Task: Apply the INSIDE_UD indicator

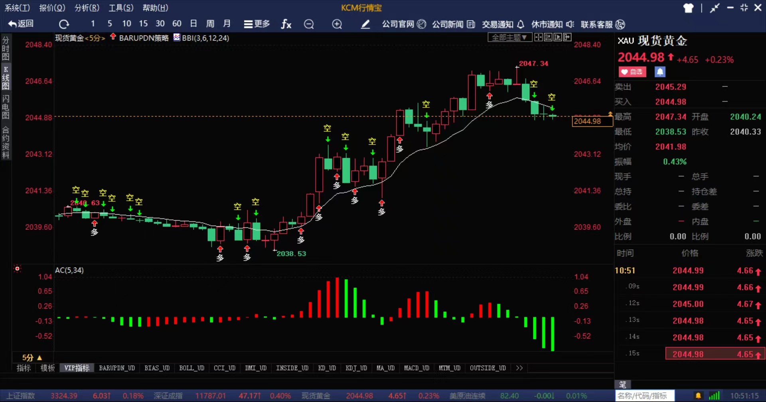Action: point(292,368)
